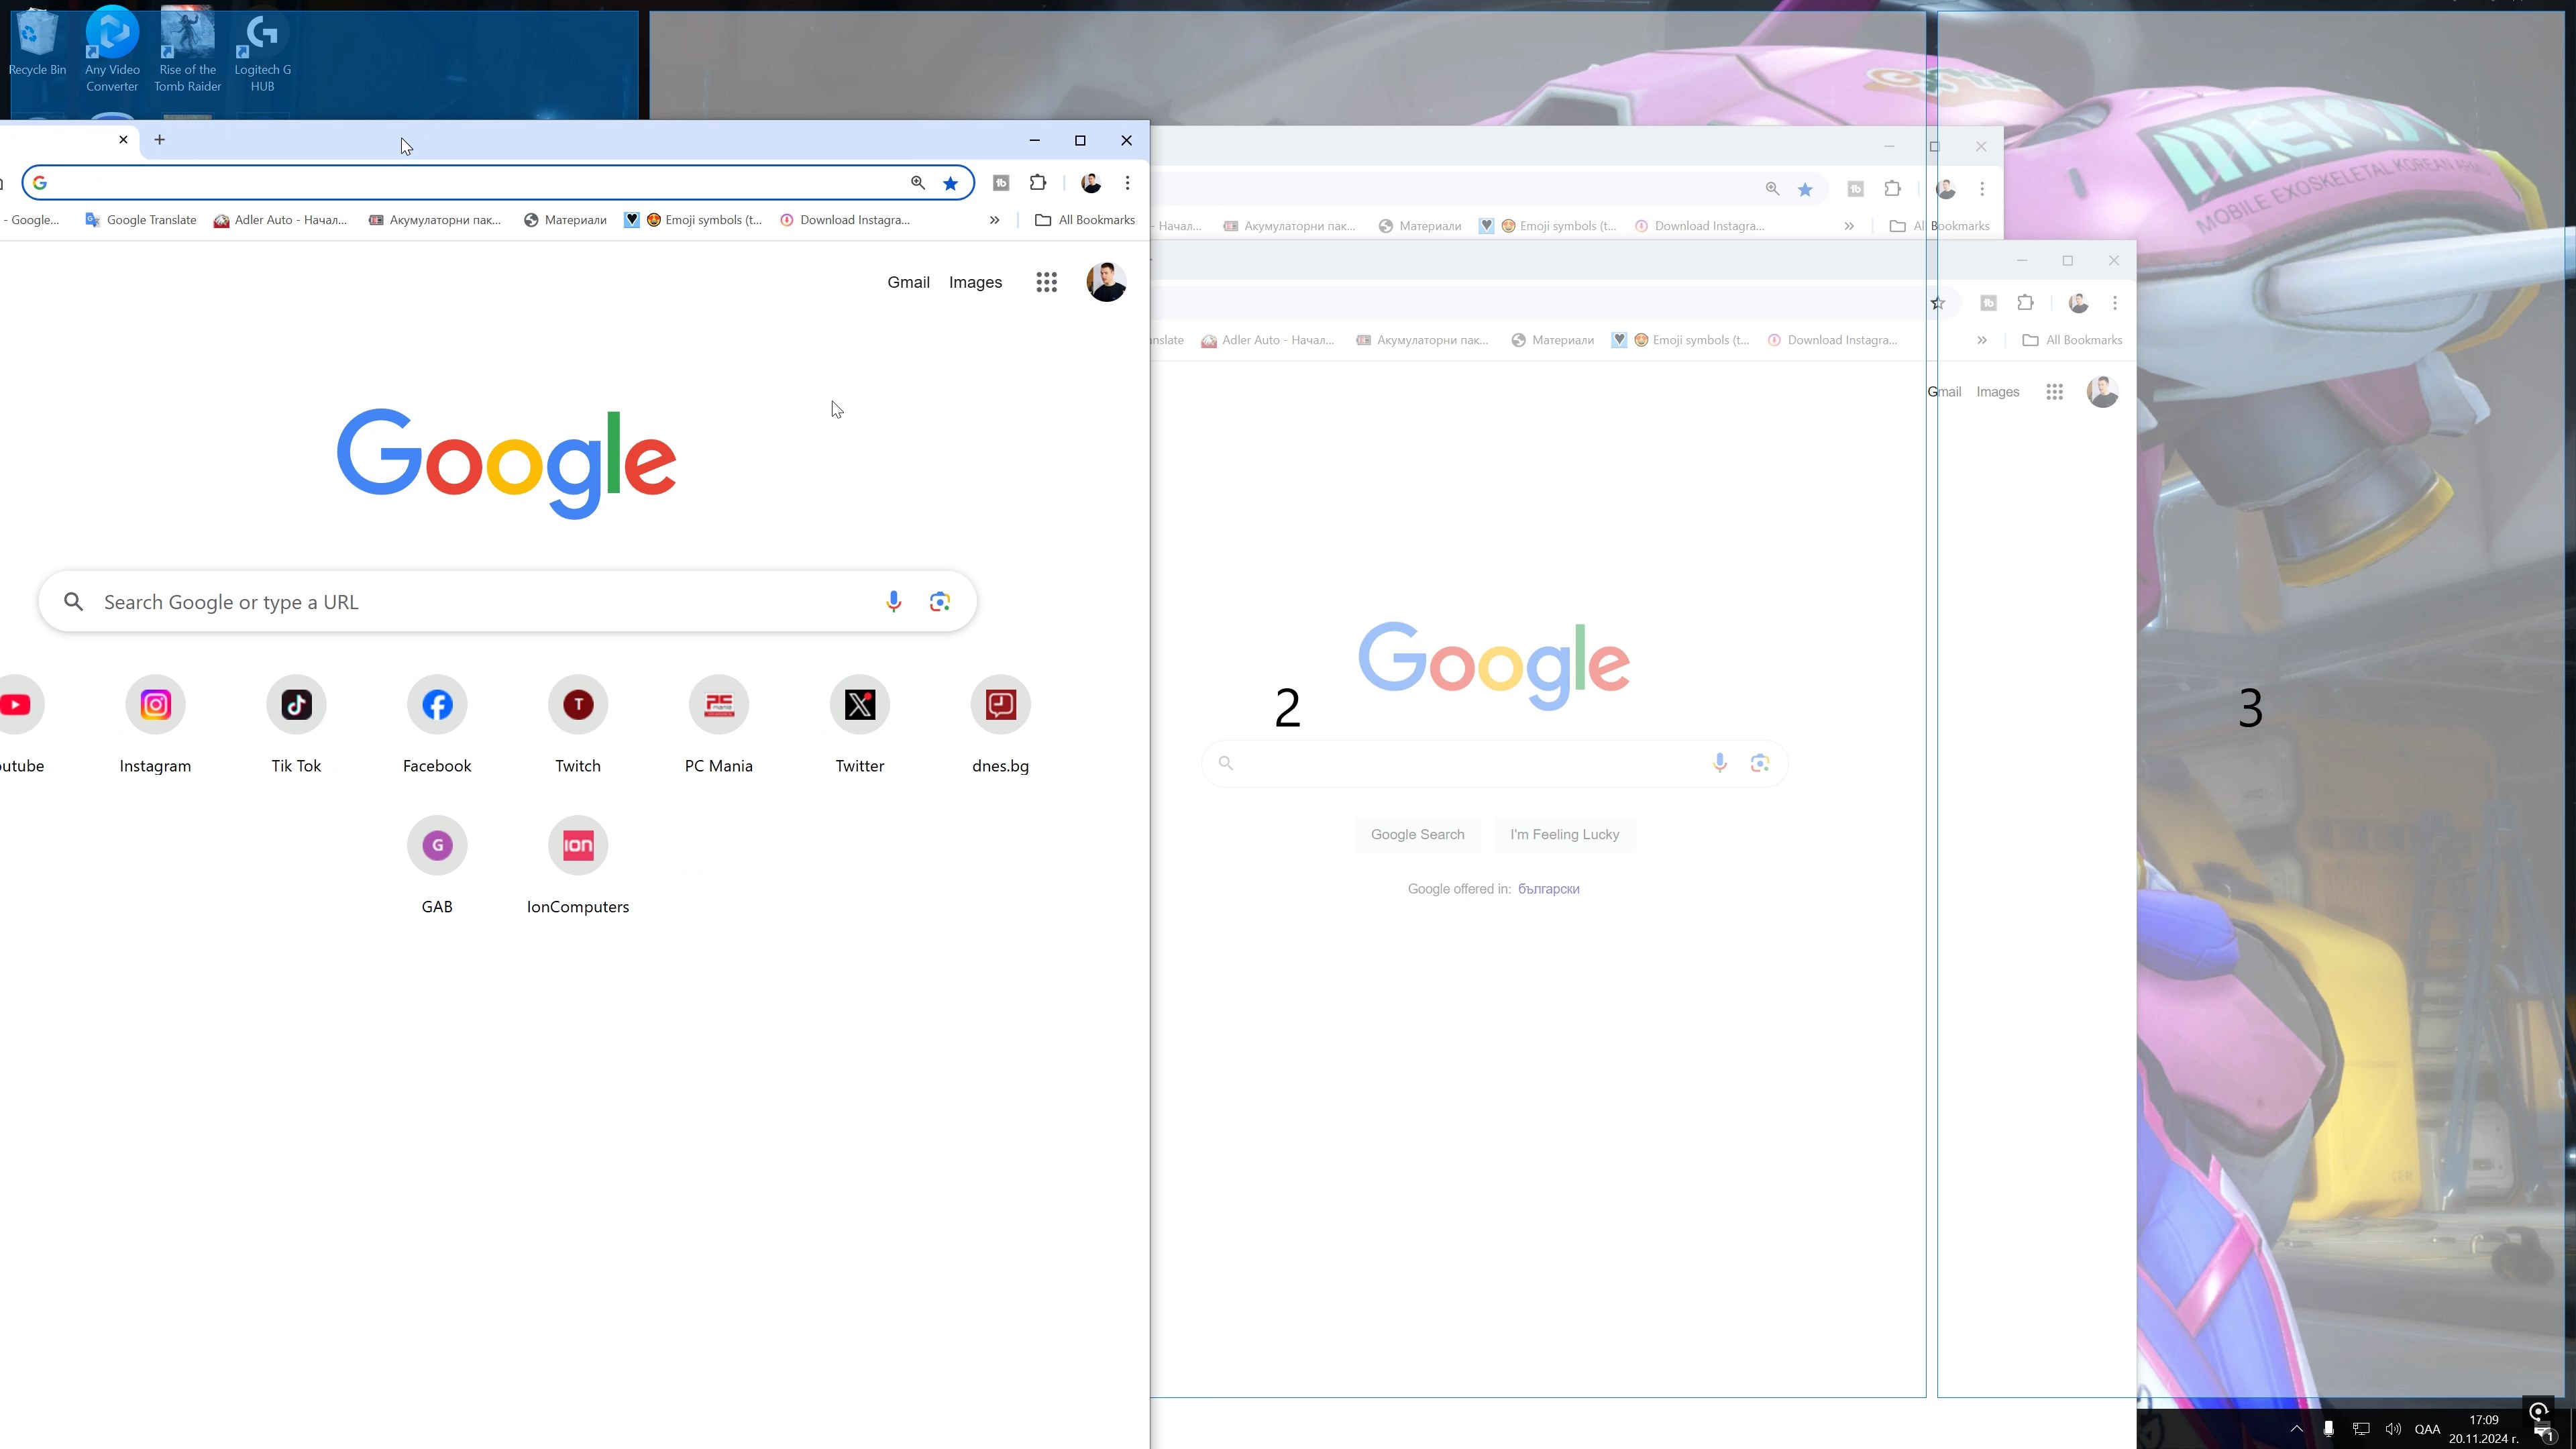This screenshot has width=2576, height=1449.
Task: Open Youtube shortcut tile
Action: pos(20,726)
